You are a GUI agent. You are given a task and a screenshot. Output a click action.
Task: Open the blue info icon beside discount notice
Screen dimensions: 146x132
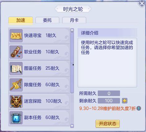(x=139, y=108)
